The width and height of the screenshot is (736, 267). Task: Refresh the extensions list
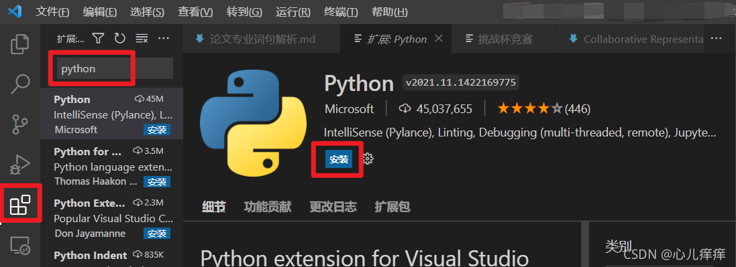(x=119, y=38)
